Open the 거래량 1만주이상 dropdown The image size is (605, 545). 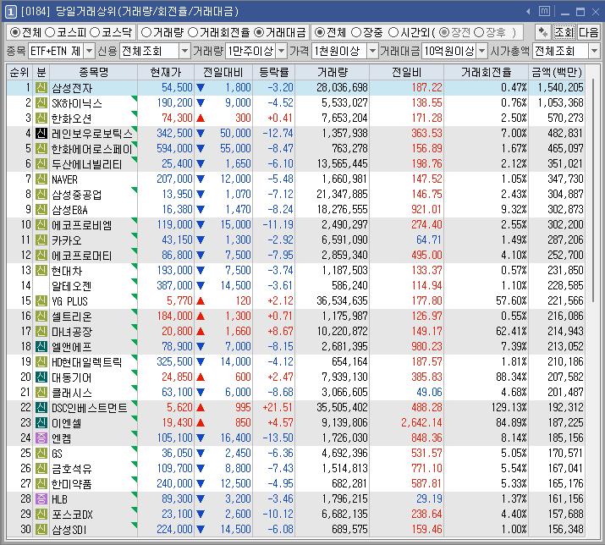pyautogui.click(x=282, y=51)
